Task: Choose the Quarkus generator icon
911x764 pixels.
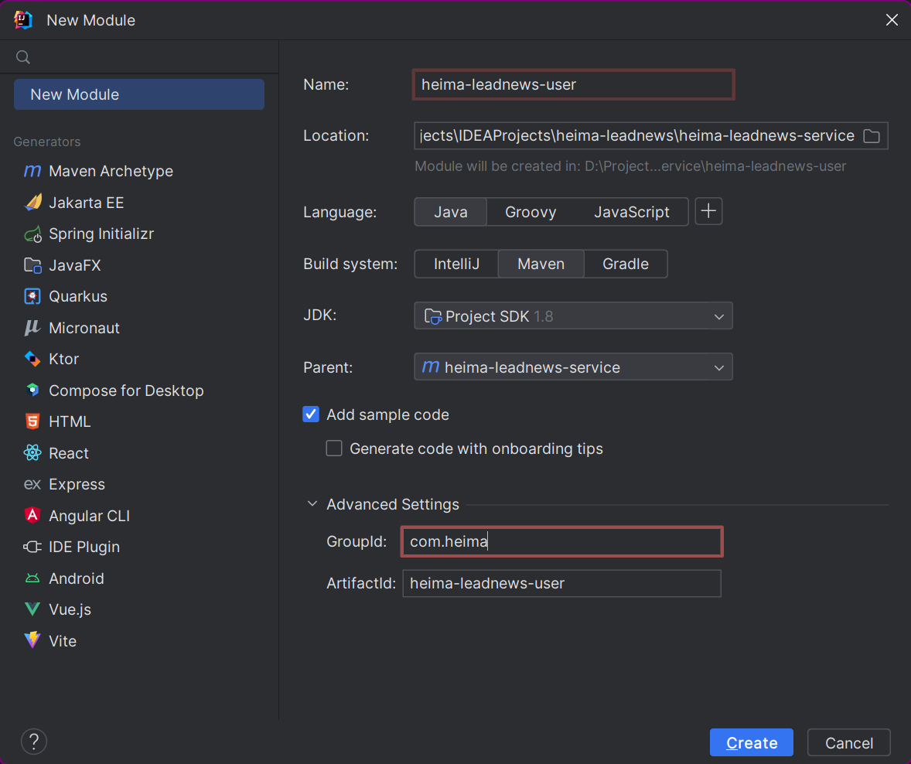Action: point(32,296)
